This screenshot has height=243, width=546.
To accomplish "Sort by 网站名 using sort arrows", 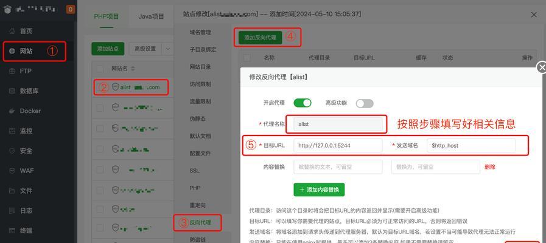I will pos(133,69).
